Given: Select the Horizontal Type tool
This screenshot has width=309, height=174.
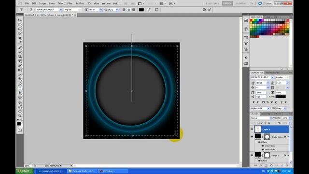Looking at the screenshot, I should coord(20,88).
